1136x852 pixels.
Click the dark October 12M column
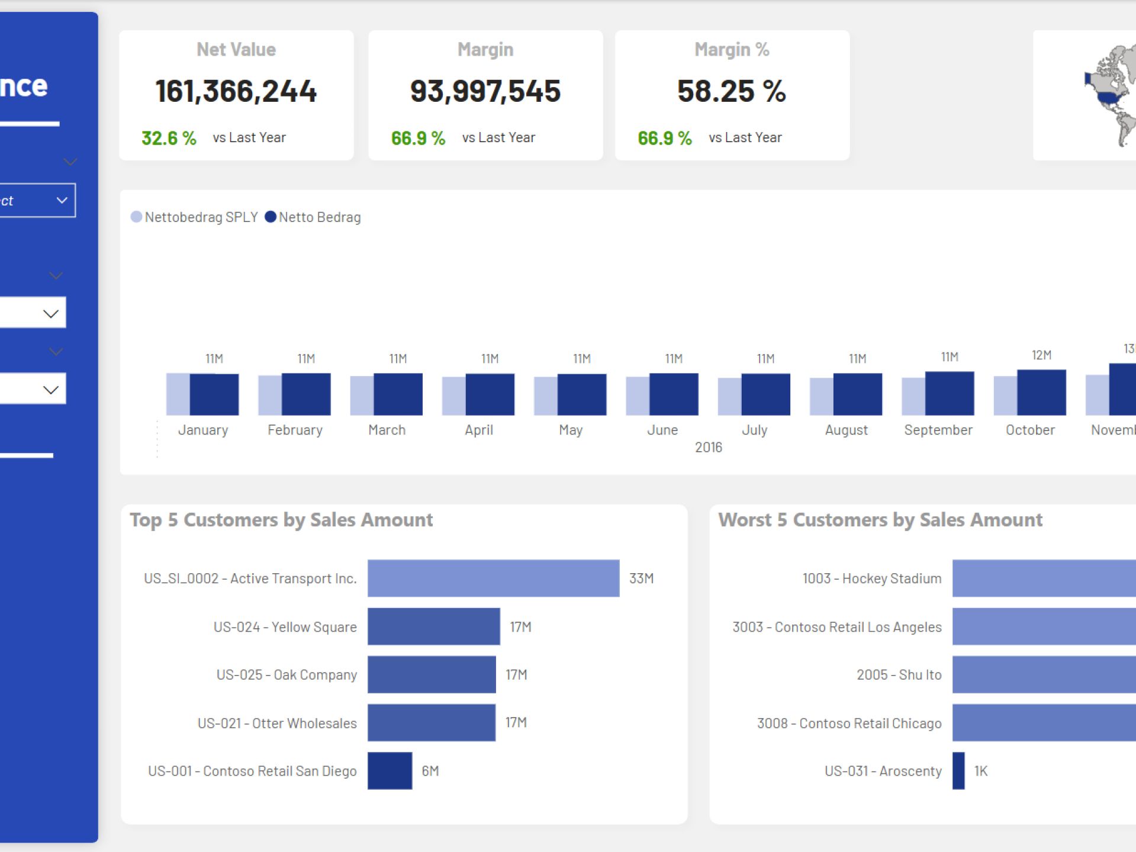tap(1041, 393)
